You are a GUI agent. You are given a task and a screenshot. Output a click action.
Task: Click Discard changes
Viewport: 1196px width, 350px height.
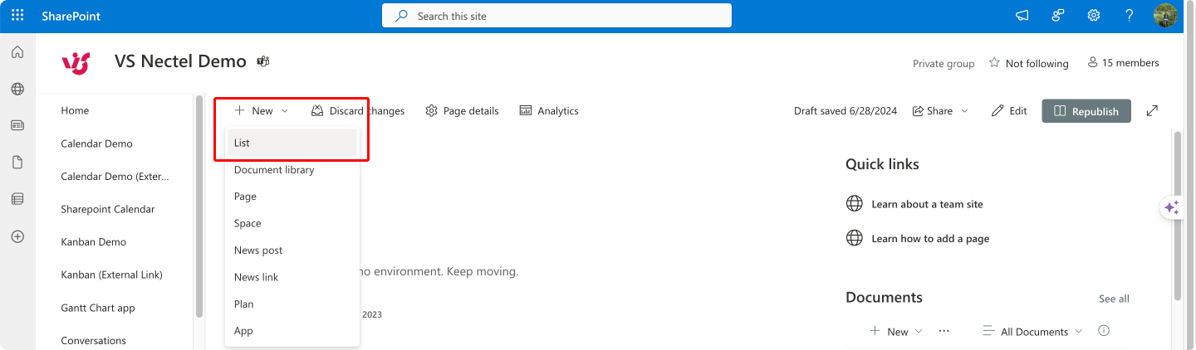click(x=358, y=111)
